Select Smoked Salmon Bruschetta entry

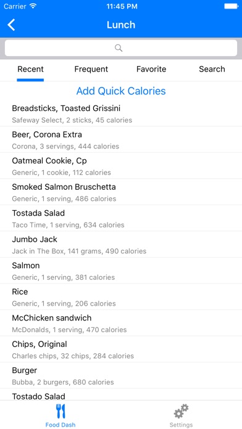[x=121, y=192]
